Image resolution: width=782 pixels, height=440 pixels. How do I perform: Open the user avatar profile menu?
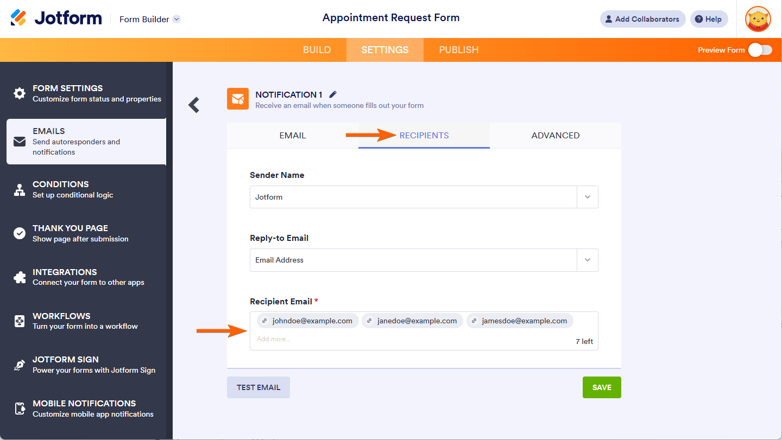tap(758, 19)
